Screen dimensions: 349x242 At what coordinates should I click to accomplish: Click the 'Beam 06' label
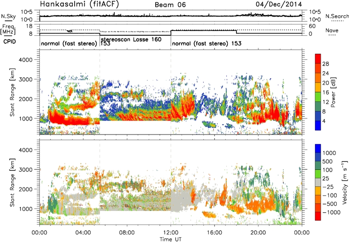[x=170, y=5]
